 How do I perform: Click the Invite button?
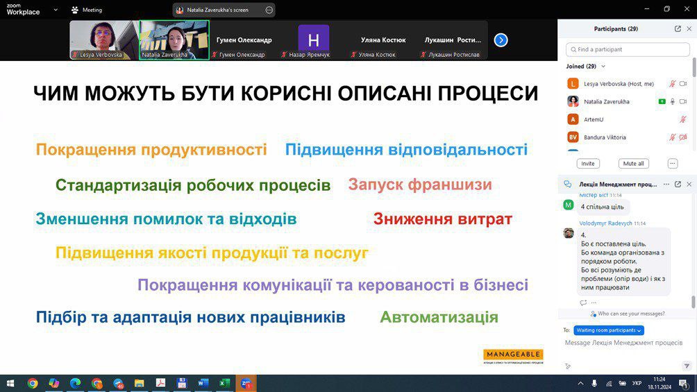[587, 164]
